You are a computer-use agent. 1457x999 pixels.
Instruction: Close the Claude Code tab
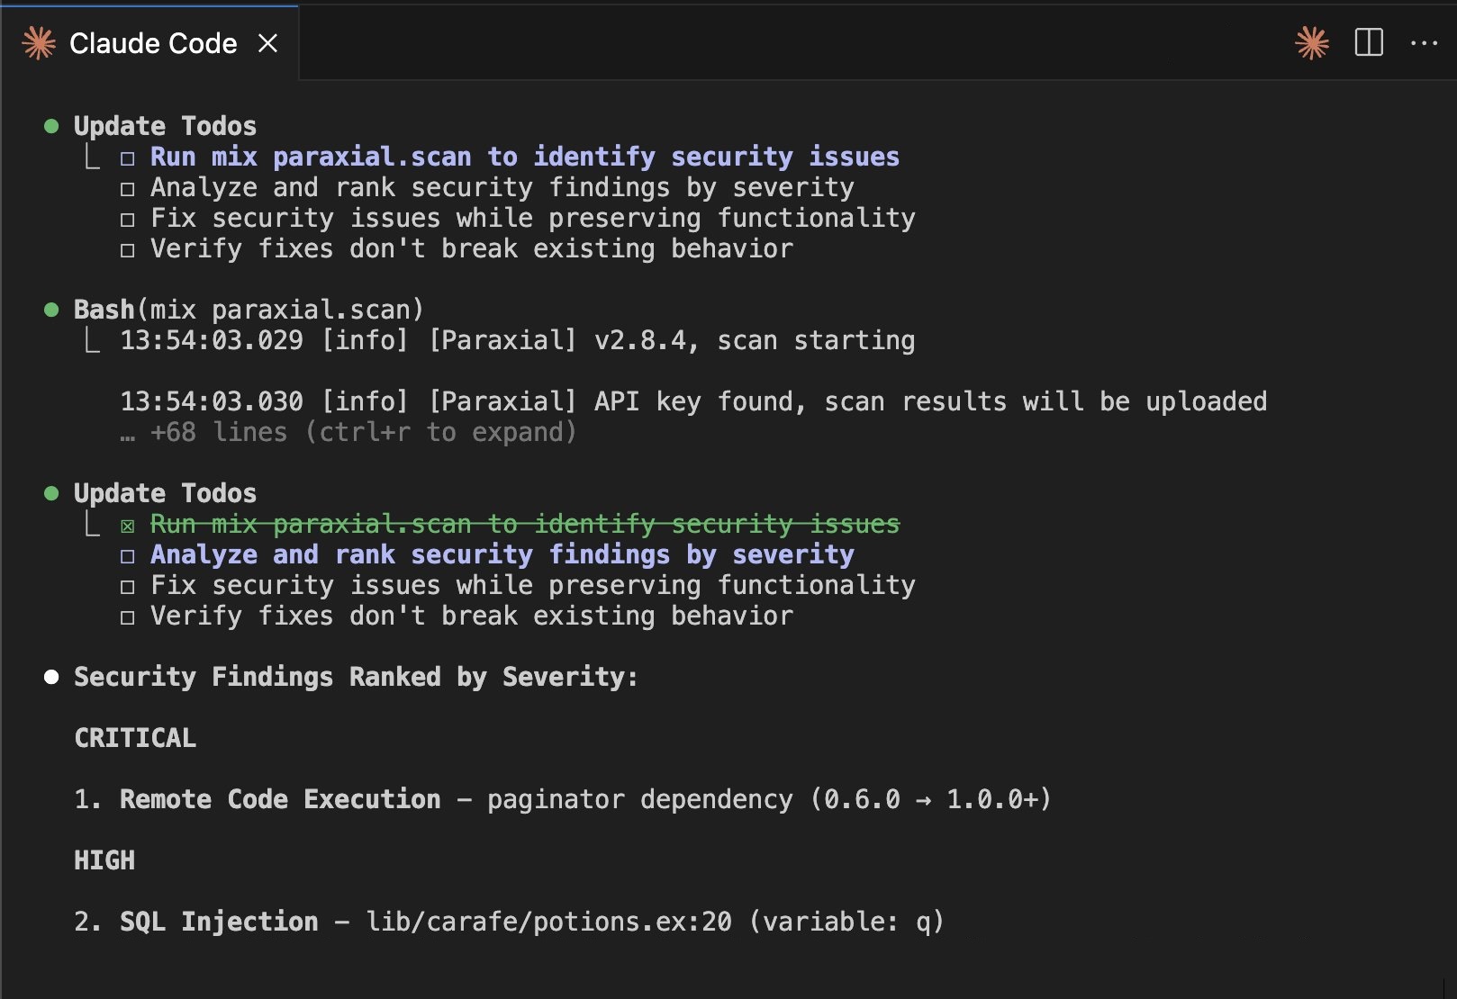(267, 43)
